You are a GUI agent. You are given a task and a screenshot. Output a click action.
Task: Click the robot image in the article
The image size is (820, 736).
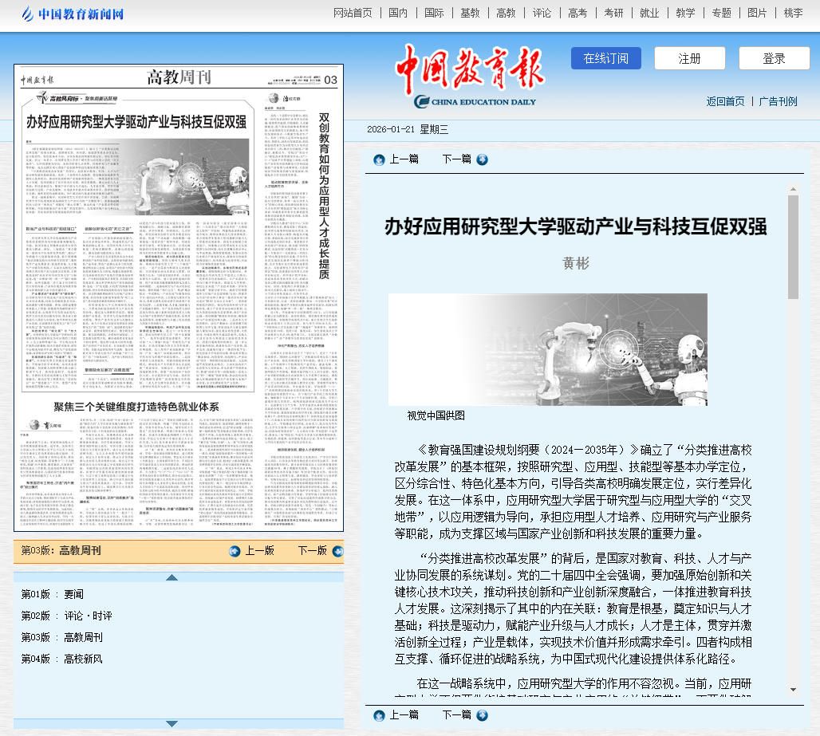click(547, 349)
